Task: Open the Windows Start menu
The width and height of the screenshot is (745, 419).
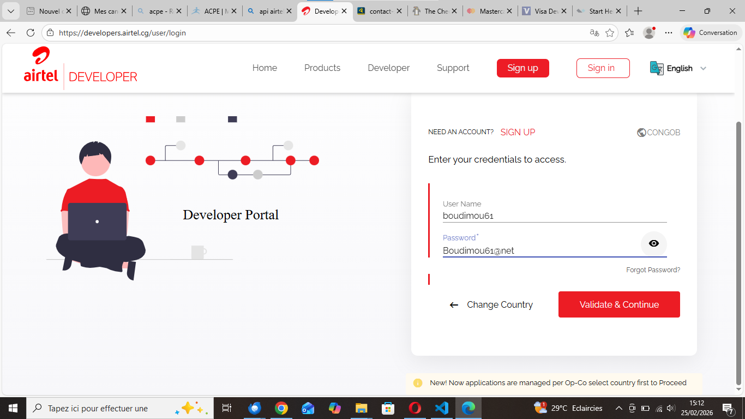Action: click(x=13, y=408)
